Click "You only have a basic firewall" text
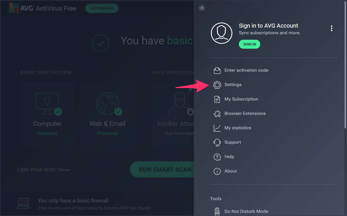The height and width of the screenshot is (216, 347). (73, 200)
